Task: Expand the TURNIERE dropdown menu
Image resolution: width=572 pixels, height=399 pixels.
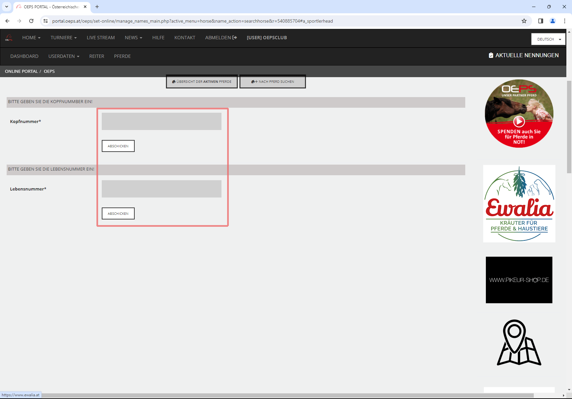Action: (x=64, y=38)
